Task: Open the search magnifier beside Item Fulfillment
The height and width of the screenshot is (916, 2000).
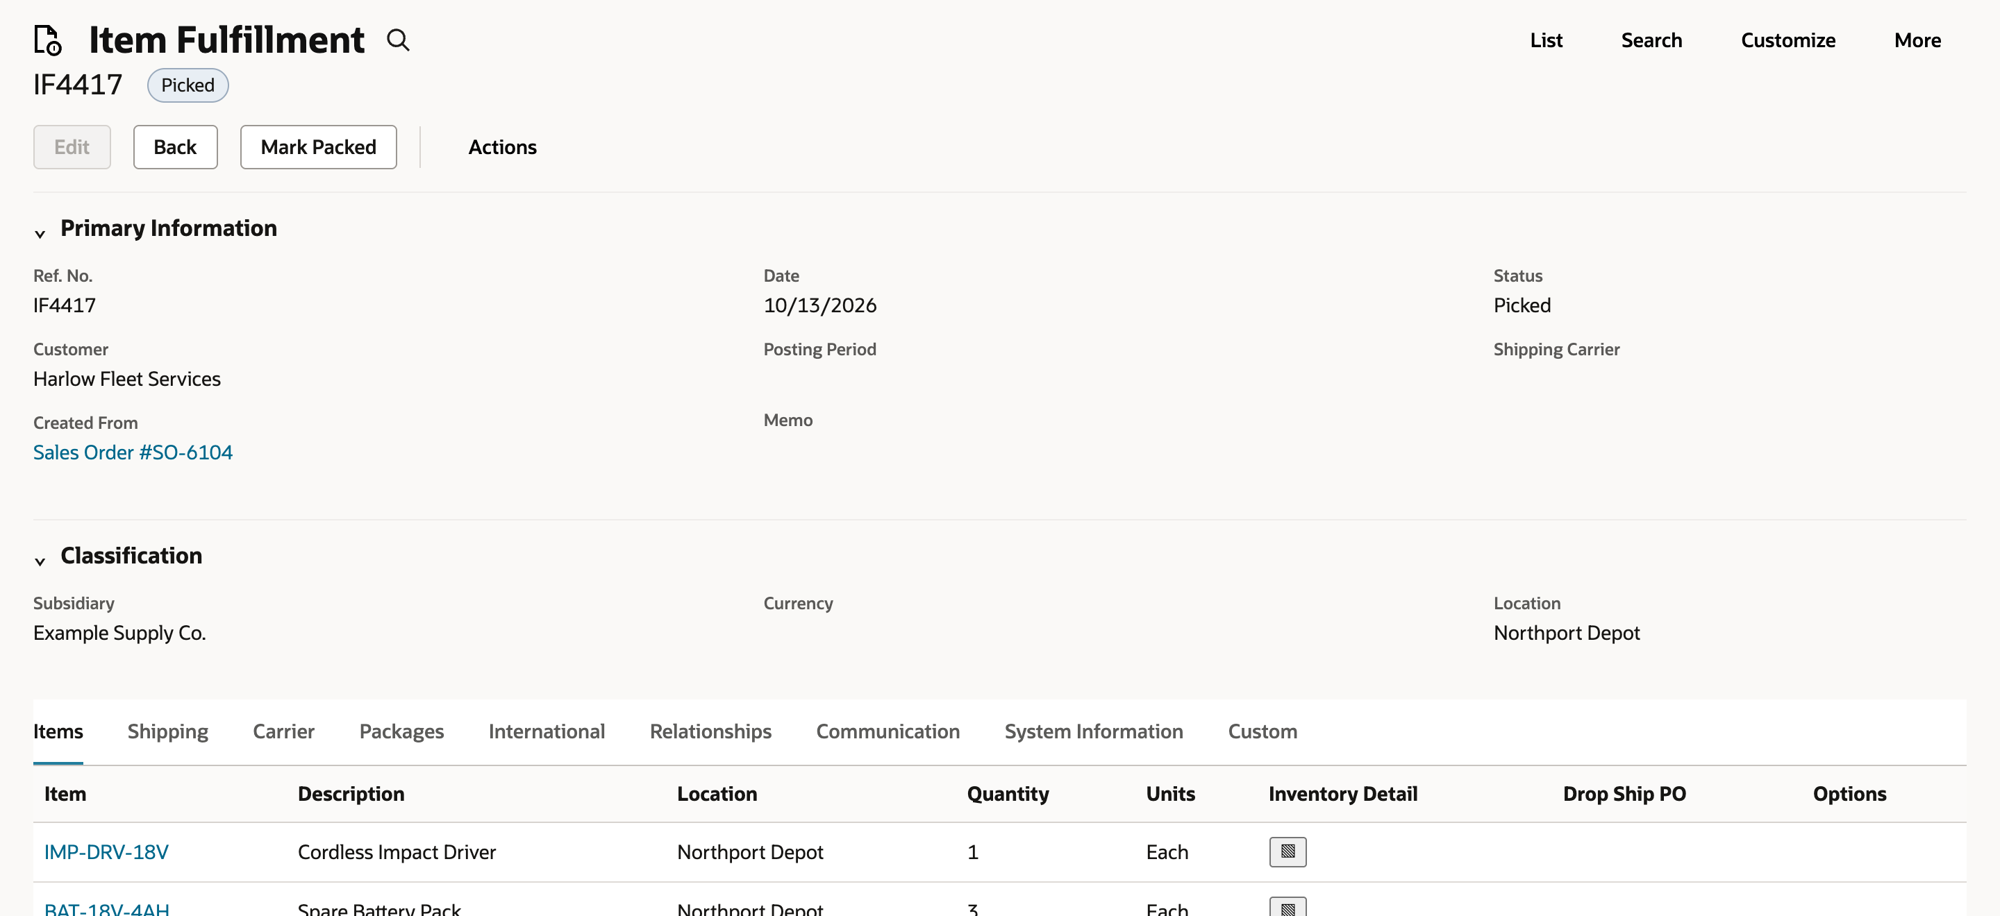Action: coord(397,40)
